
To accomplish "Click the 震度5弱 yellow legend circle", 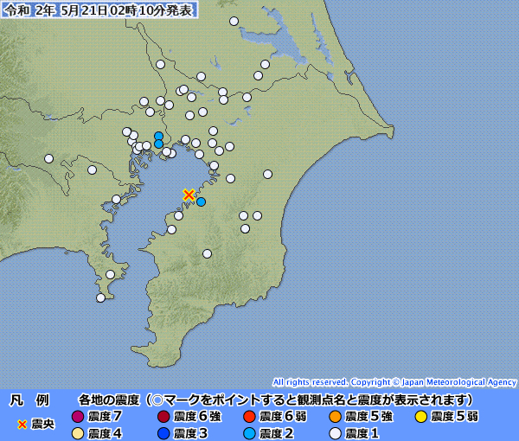I will click(x=420, y=417).
